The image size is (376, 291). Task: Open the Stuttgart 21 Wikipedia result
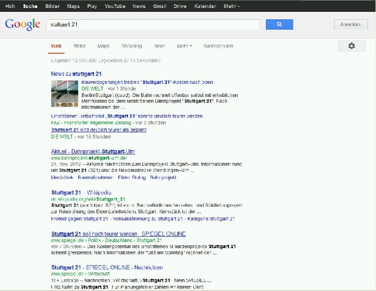pos(81,193)
